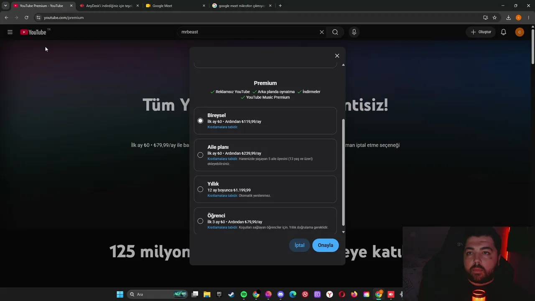The width and height of the screenshot is (535, 301).
Task: Launch Epic Games from the taskbar
Action: [219, 294]
